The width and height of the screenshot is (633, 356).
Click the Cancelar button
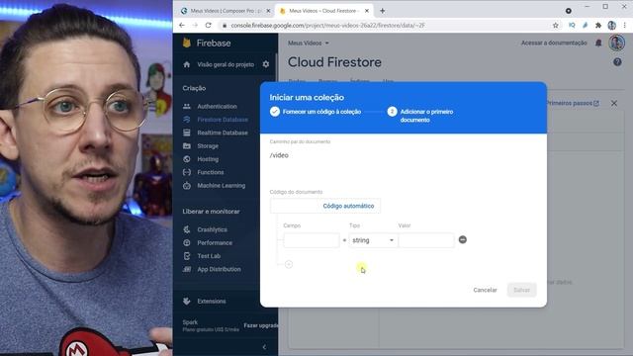[485, 290]
